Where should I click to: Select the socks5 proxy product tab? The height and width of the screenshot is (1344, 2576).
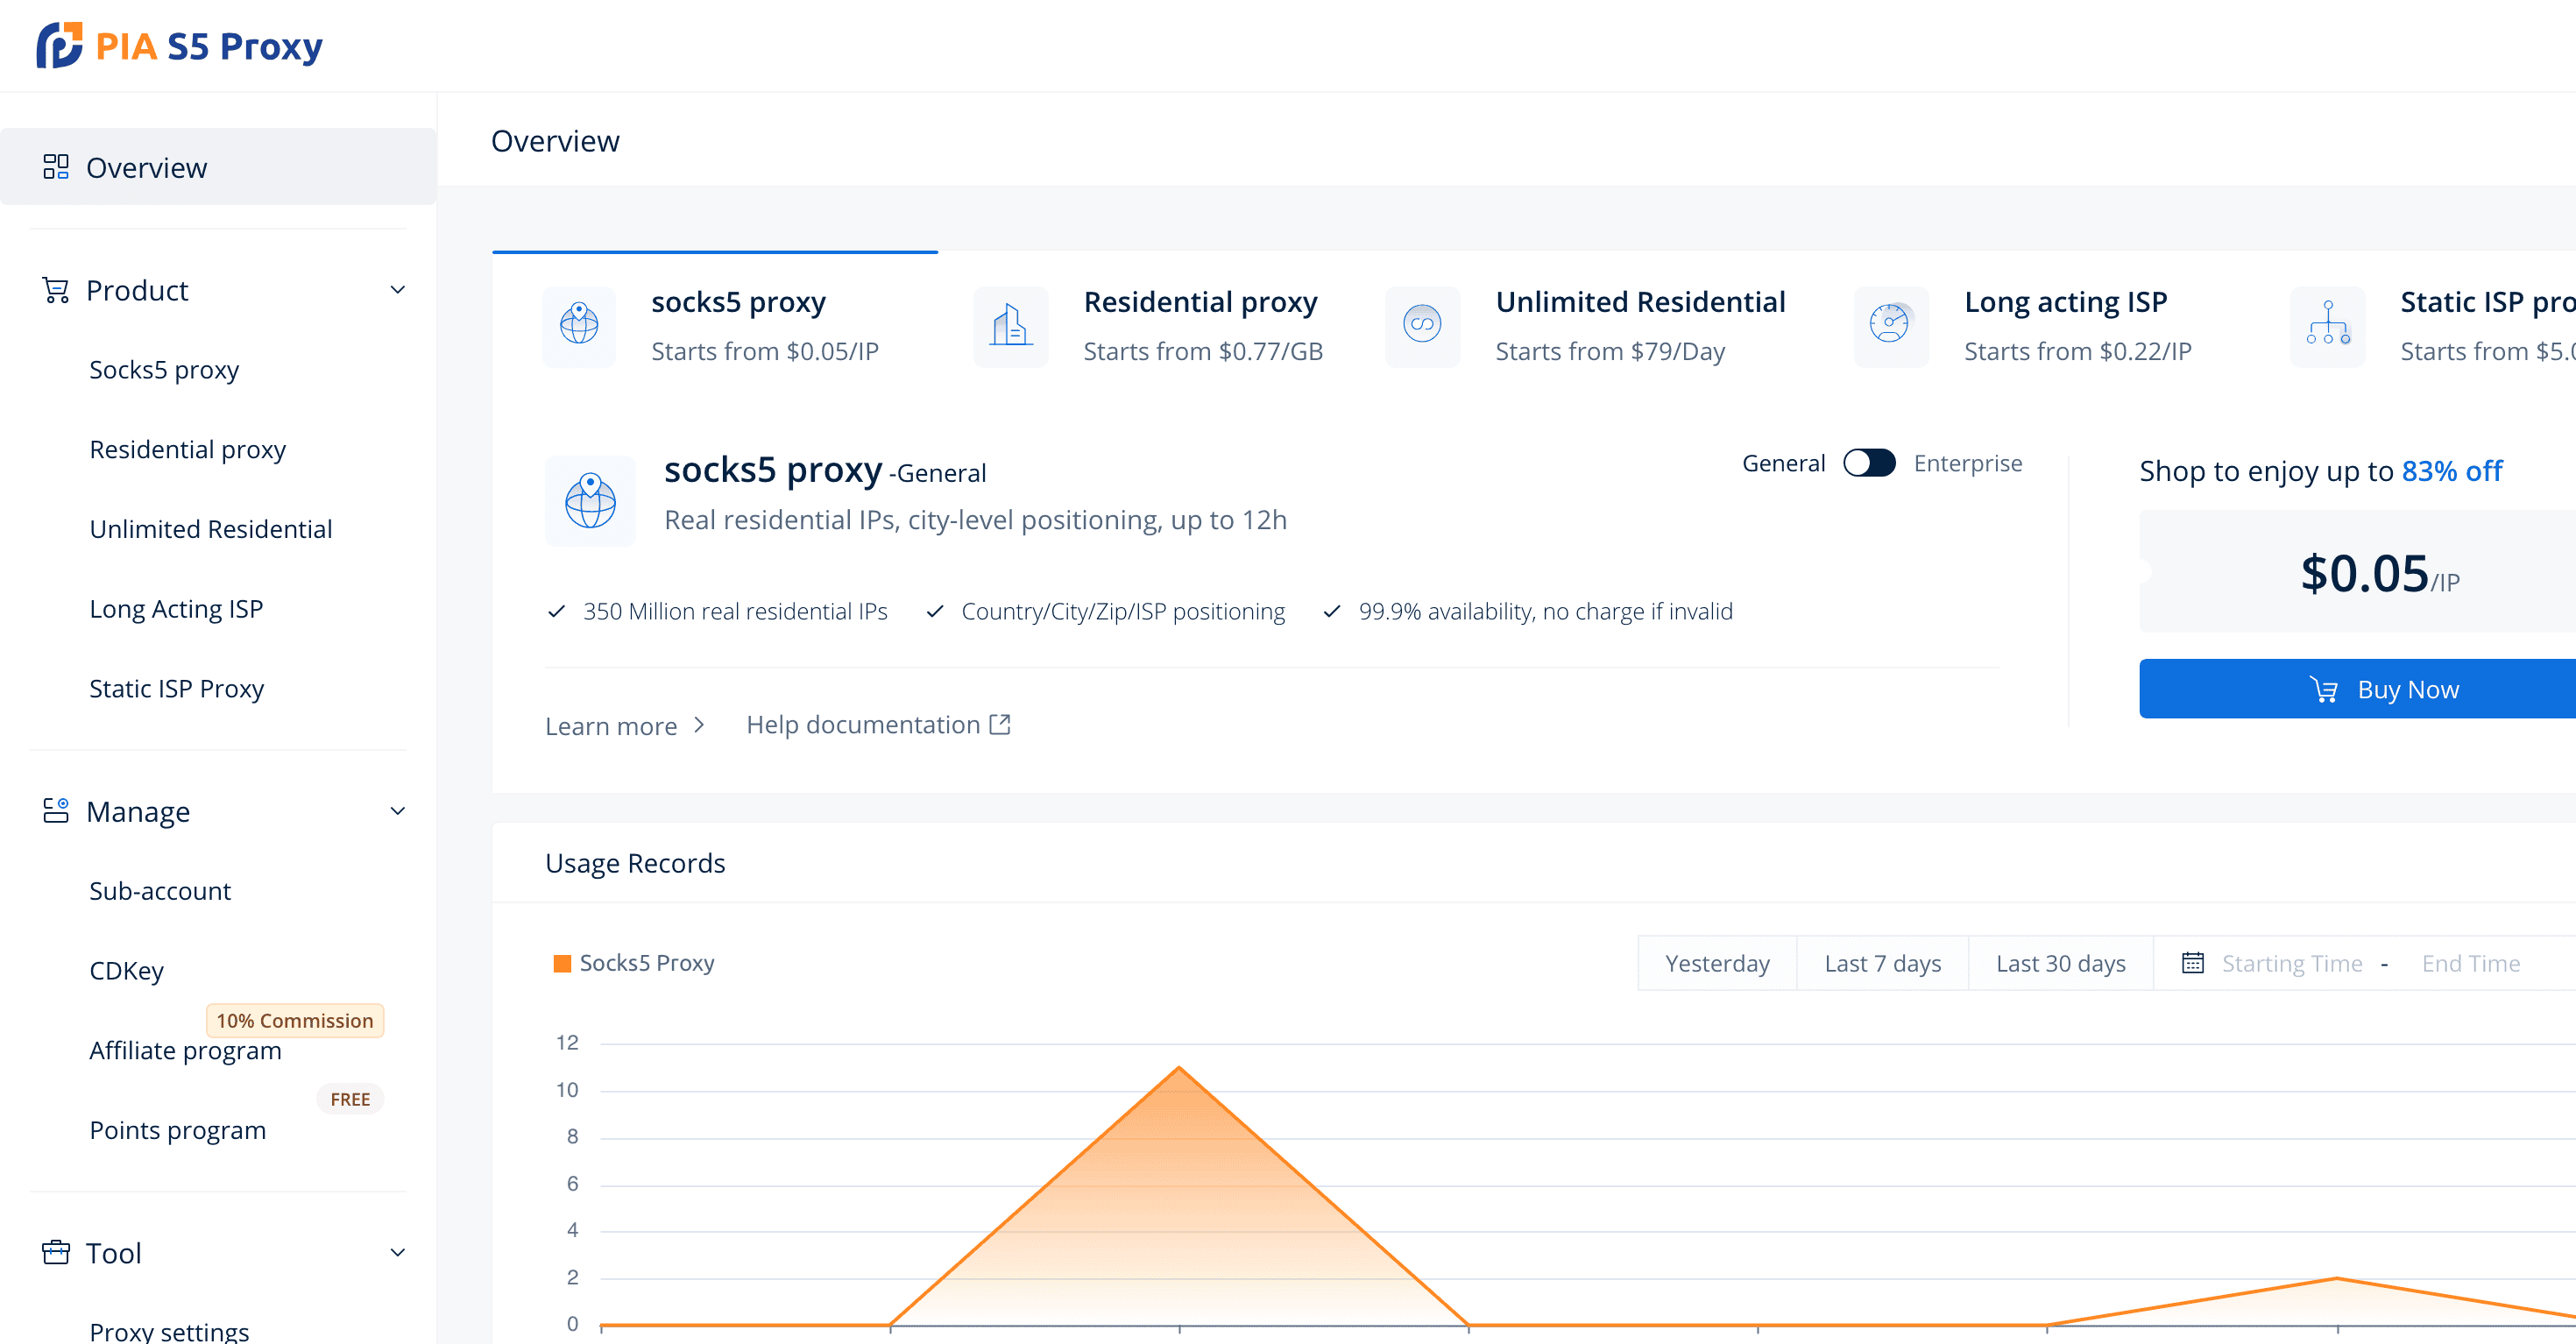(715, 326)
